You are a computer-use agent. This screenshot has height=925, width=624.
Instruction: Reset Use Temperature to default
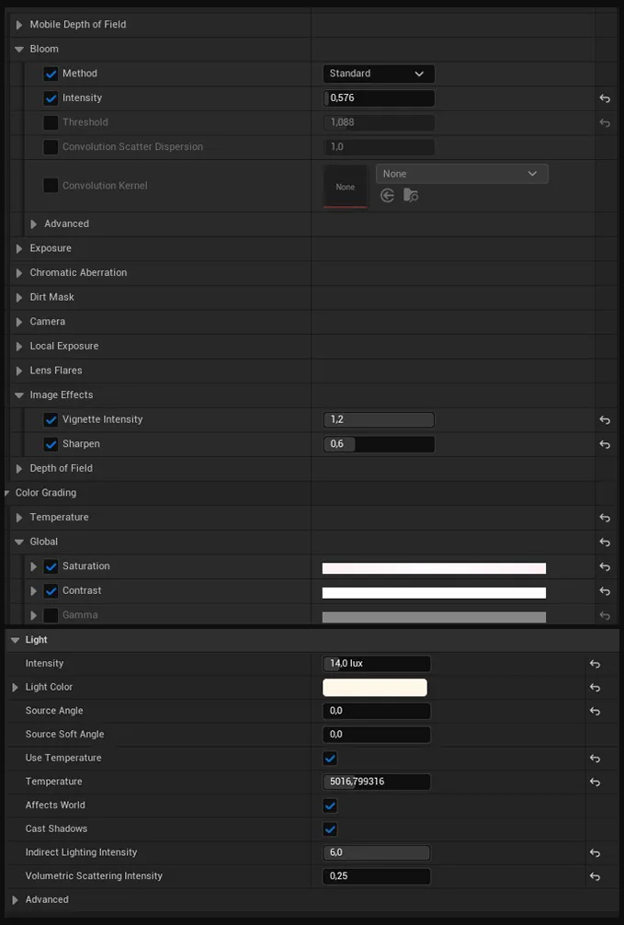pyautogui.click(x=596, y=759)
